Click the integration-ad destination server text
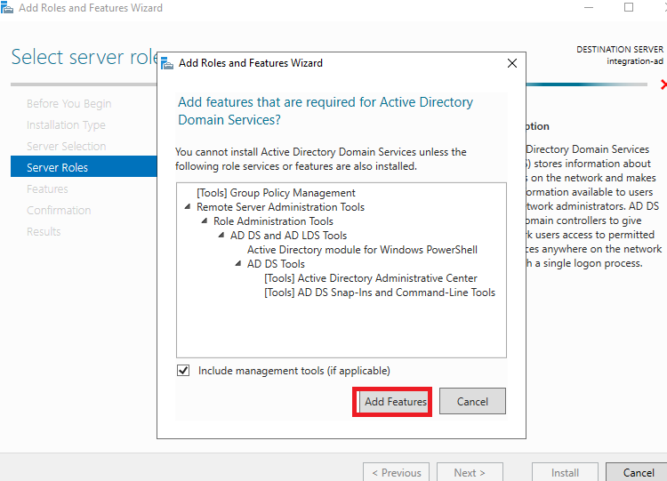 pos(635,61)
